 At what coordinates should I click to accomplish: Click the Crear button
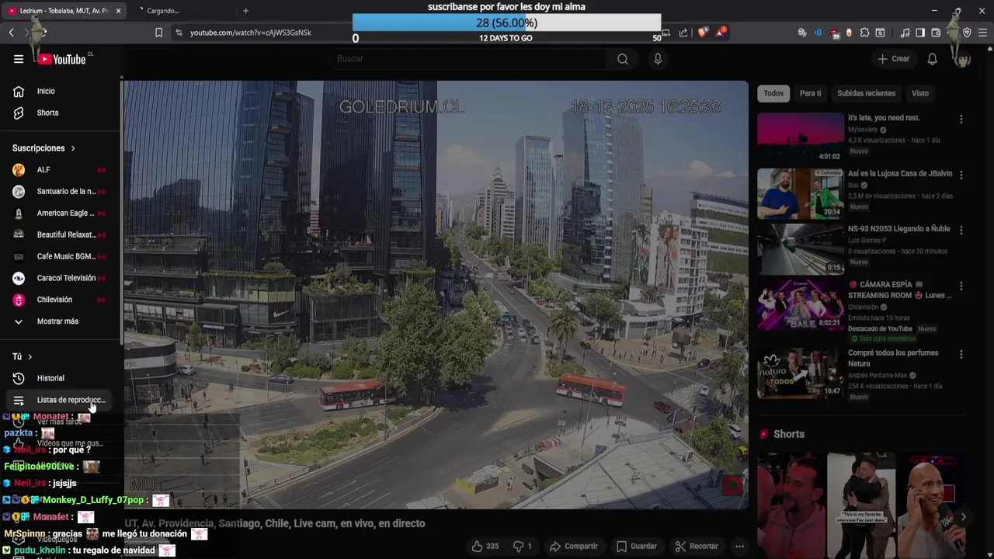point(893,59)
